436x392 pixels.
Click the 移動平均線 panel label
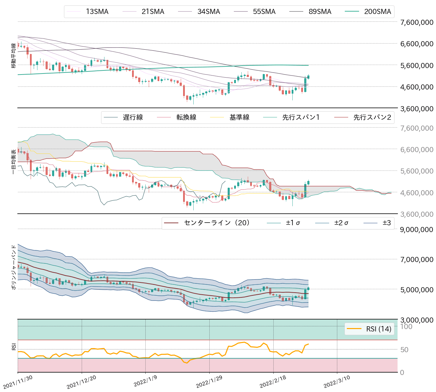pyautogui.click(x=13, y=56)
